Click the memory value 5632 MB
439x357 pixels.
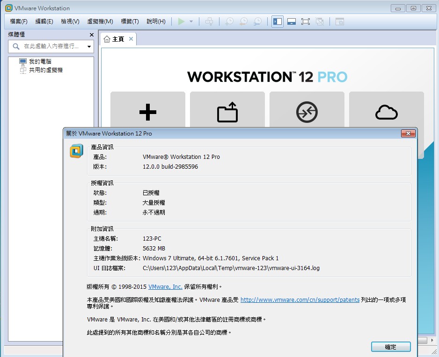click(154, 249)
